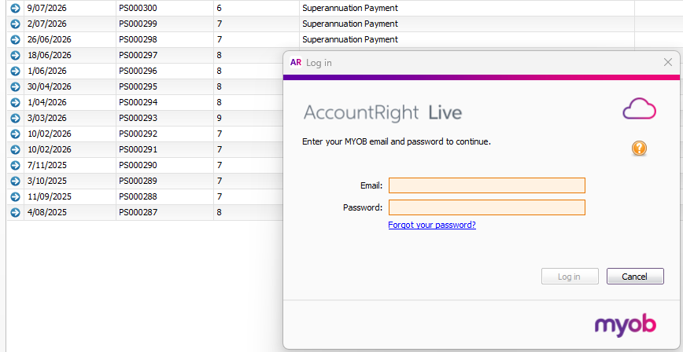Click the Log in button

(570, 277)
